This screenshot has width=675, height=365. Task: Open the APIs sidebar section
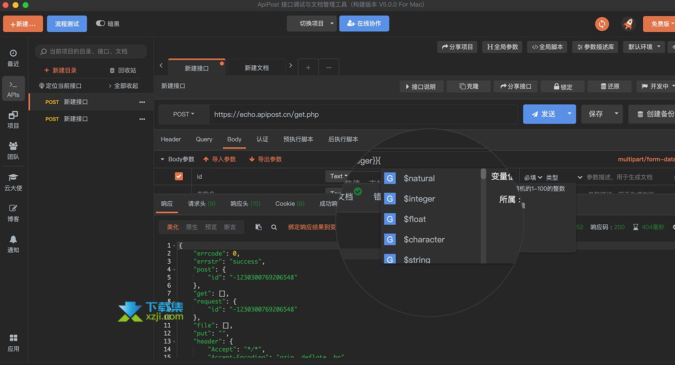(x=13, y=89)
